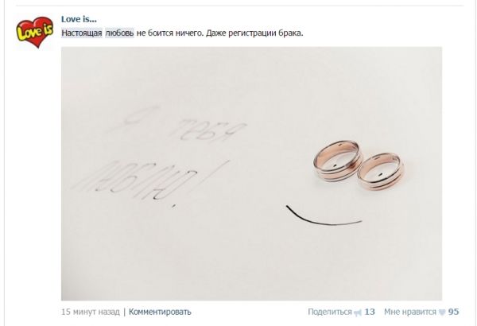Image resolution: width=477 pixels, height=326 pixels.
Task: Select the highlighted word Настоящая
Action: 82,33
